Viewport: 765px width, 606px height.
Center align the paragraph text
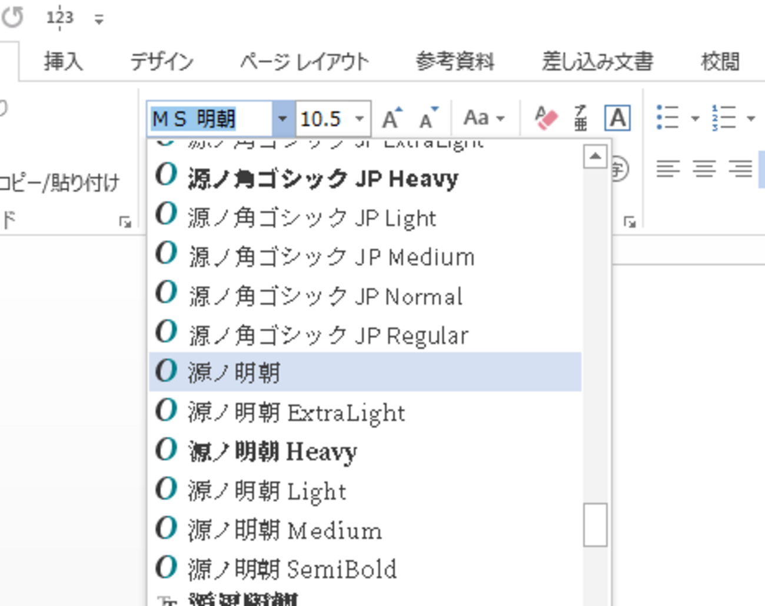coord(704,169)
